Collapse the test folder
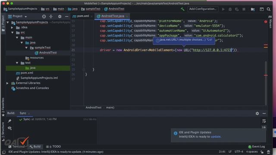Screen dimensions: 276x155 coord(17,63)
